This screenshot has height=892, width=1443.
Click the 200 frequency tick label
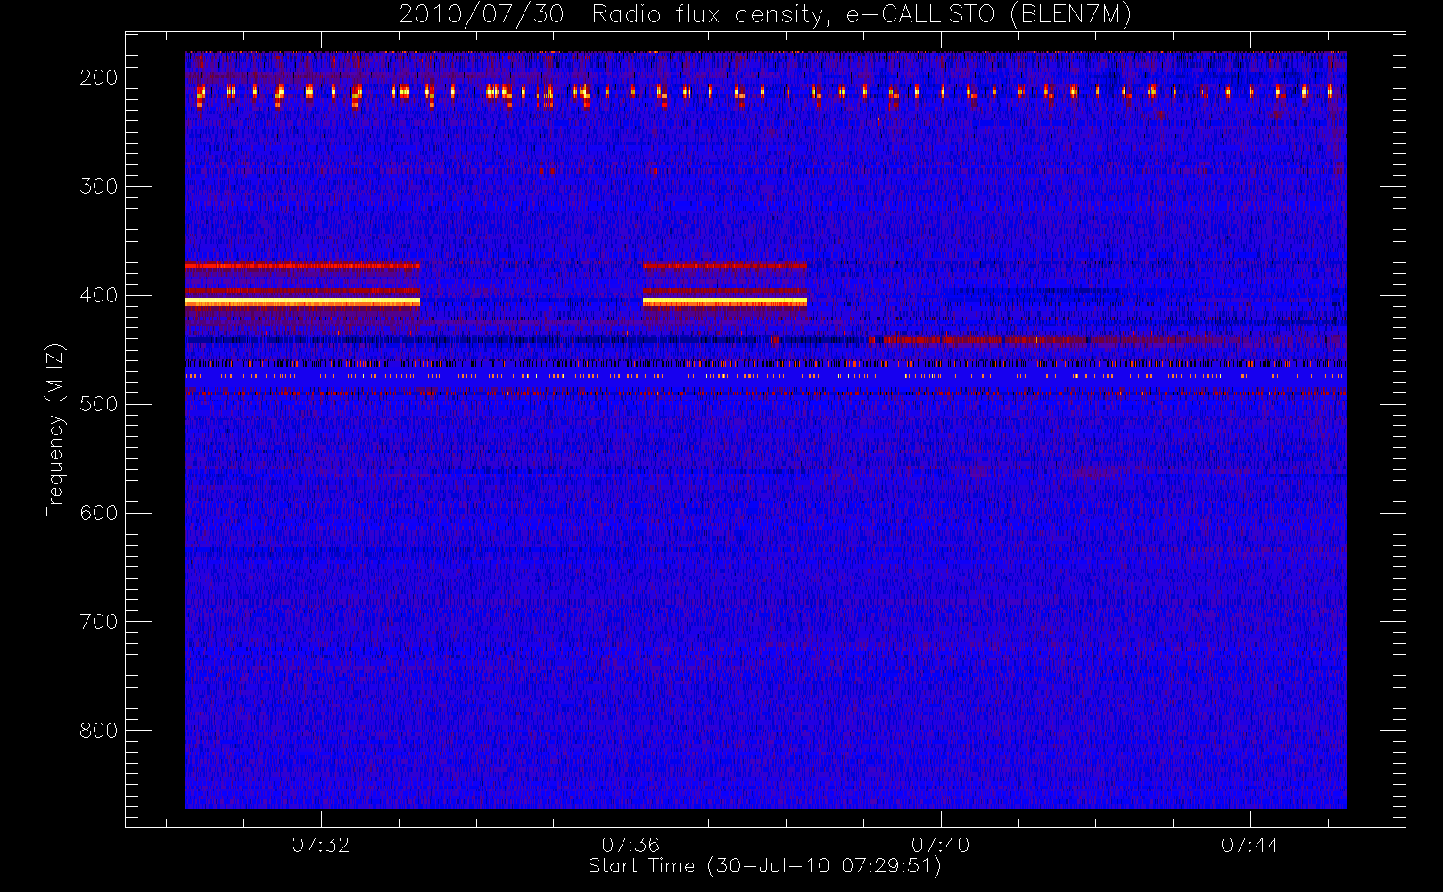99,78
